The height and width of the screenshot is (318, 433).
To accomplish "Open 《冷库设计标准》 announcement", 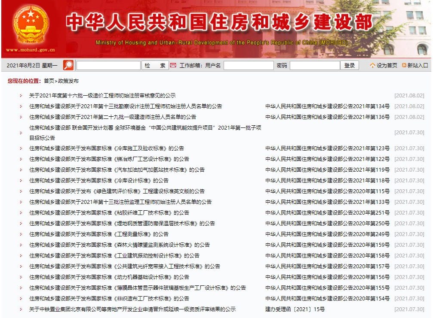I will (x=99, y=181).
